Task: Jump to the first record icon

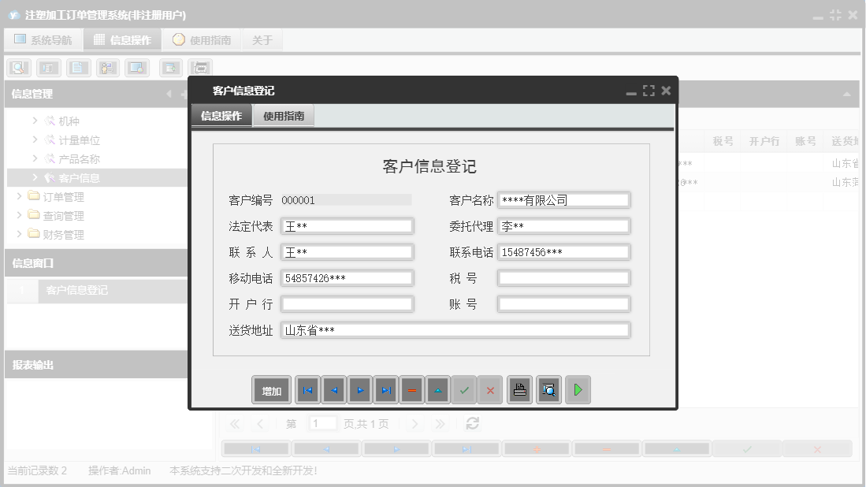Action: (x=307, y=389)
